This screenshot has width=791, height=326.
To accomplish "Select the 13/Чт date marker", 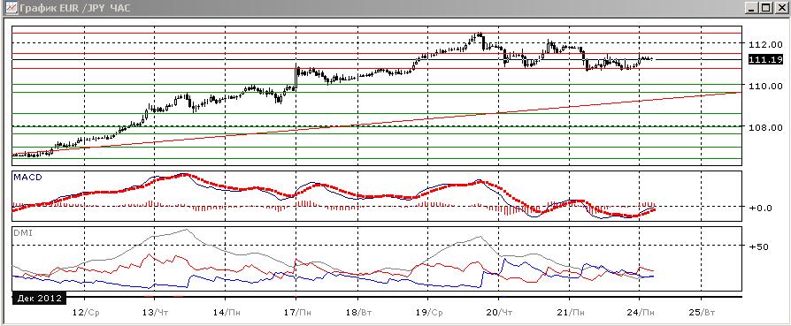I will (x=155, y=313).
